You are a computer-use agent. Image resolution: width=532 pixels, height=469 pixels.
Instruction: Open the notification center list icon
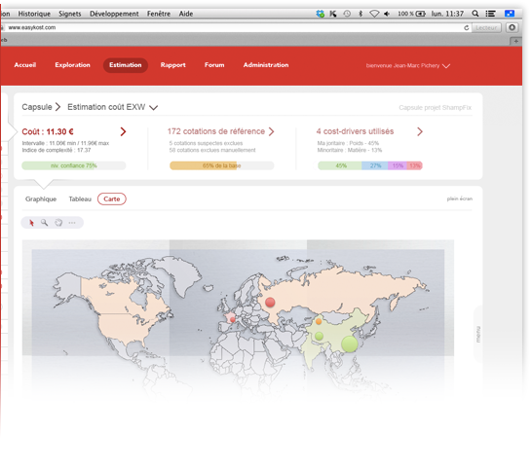[490, 14]
